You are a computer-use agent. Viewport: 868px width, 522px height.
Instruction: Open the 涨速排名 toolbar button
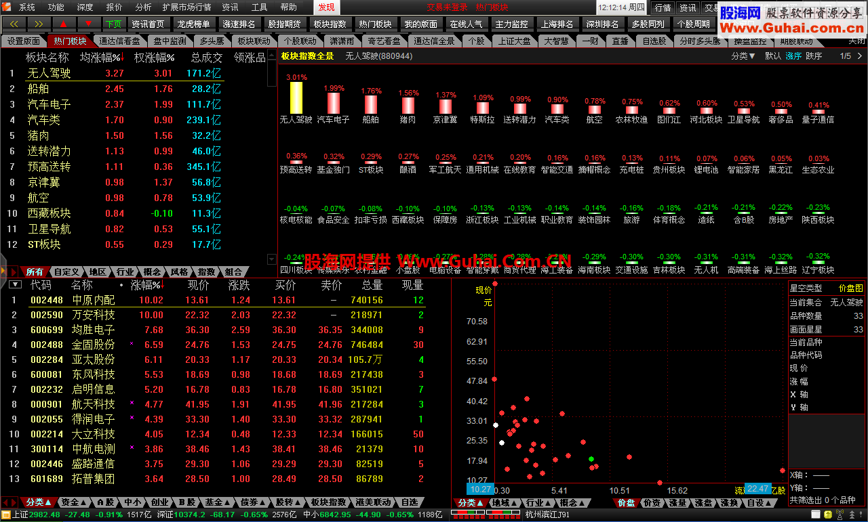pyautogui.click(x=239, y=24)
